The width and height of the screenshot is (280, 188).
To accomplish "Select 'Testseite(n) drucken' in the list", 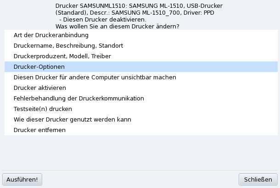I will click(x=43, y=109).
